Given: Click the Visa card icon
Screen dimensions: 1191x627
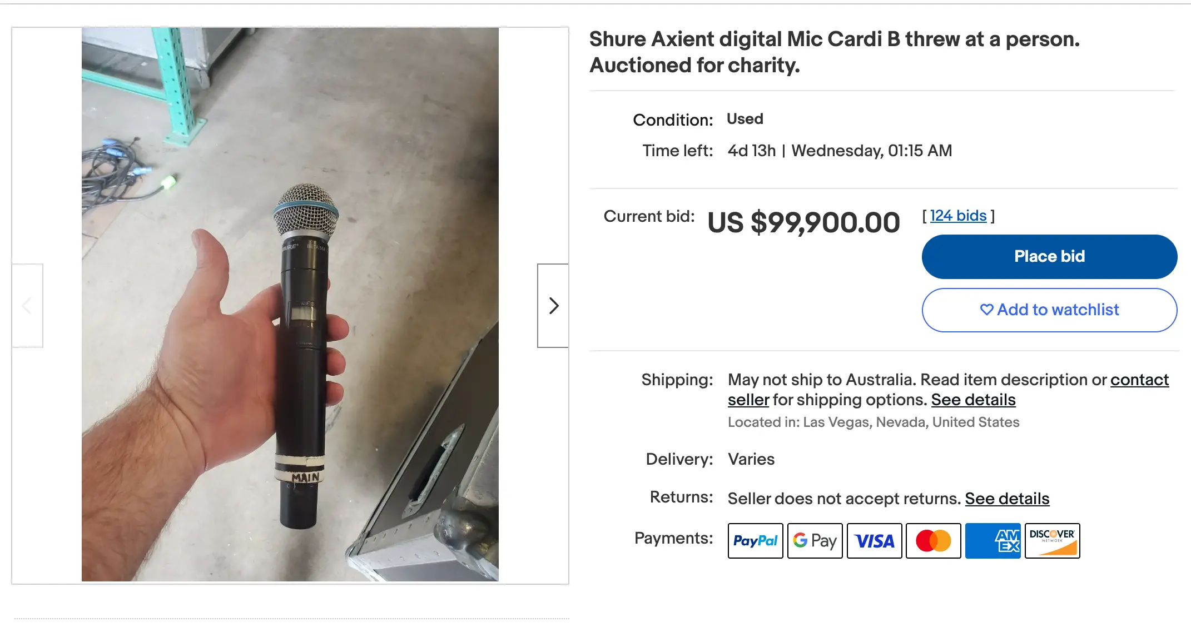Looking at the screenshot, I should pos(874,541).
